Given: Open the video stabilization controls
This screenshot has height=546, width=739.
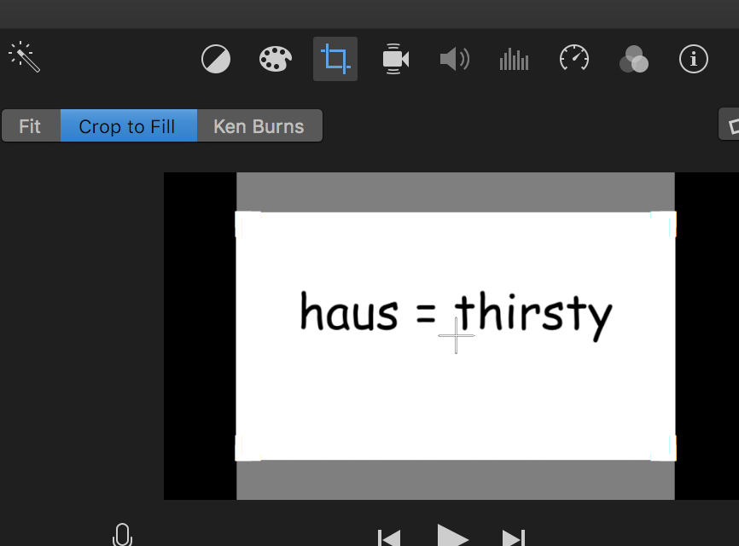Looking at the screenshot, I should (394, 59).
